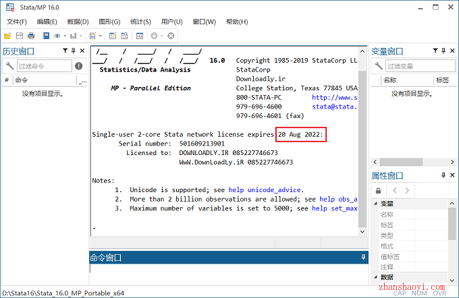This screenshot has width=459, height=298.
Task: Close the 属性窗口 panel
Action: [x=452, y=175]
